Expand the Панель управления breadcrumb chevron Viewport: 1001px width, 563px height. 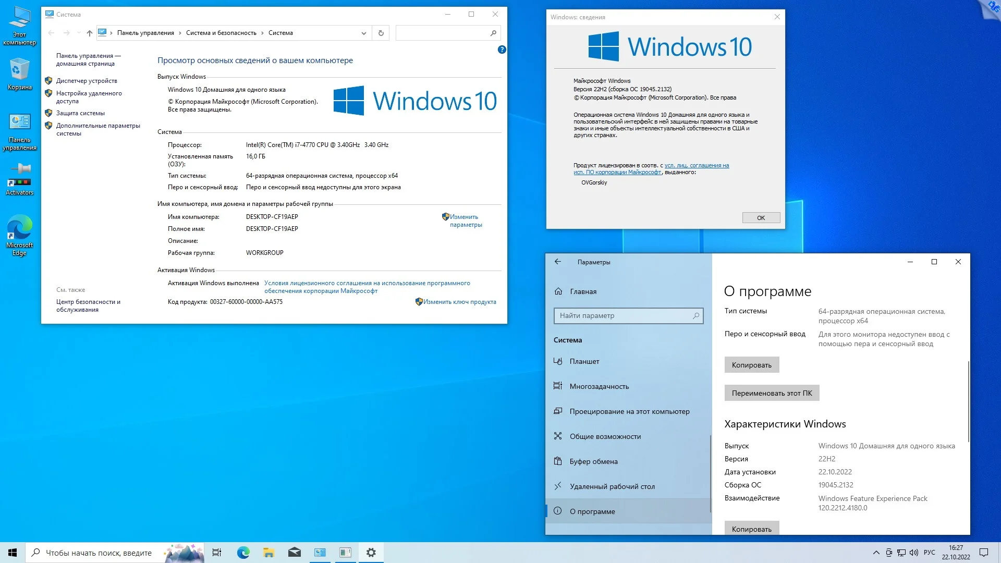(180, 33)
